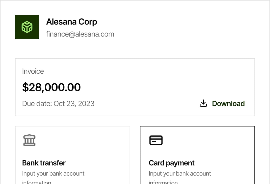The width and height of the screenshot is (270, 184).
Task: Click the download arrow icon
Action: (203, 103)
